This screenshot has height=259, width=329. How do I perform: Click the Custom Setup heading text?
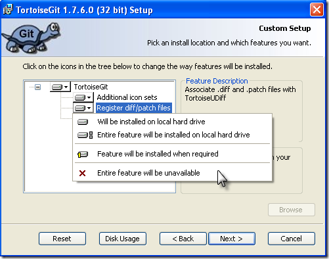point(285,28)
